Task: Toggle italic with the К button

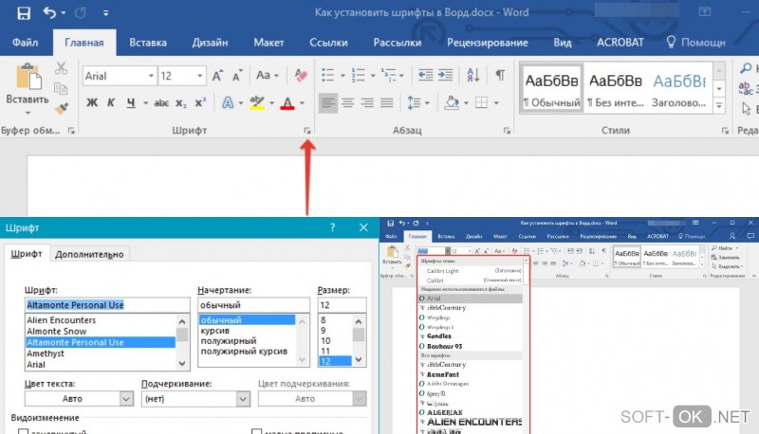Action: 111,102
